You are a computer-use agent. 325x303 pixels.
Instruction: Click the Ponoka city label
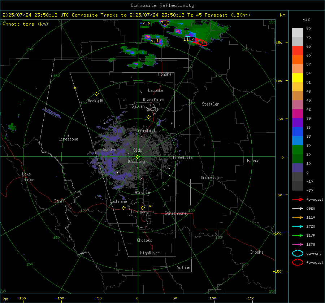pos(165,74)
